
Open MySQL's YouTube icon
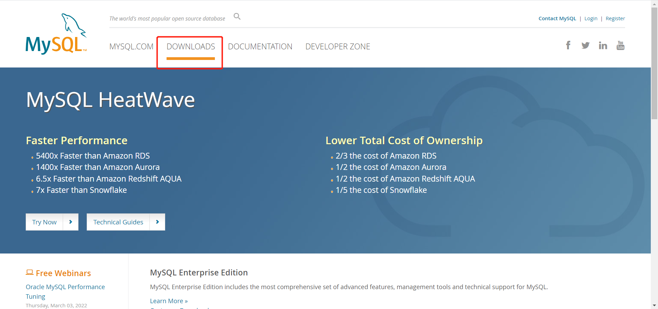[x=620, y=45]
